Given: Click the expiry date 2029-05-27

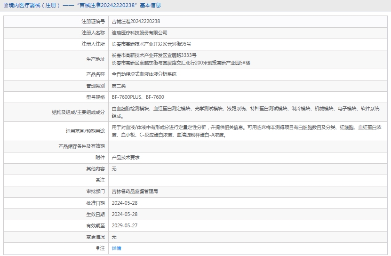Looking at the screenshot, I should pyautogui.click(x=124, y=225).
